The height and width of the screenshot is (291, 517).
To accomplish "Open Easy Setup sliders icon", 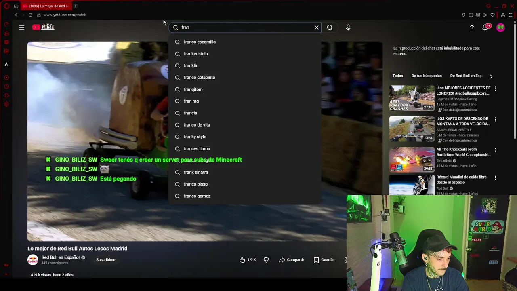I will (510, 15).
